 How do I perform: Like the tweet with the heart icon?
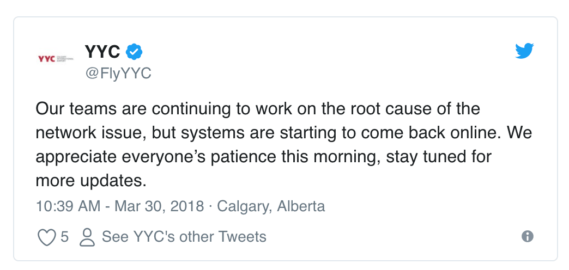tap(47, 237)
